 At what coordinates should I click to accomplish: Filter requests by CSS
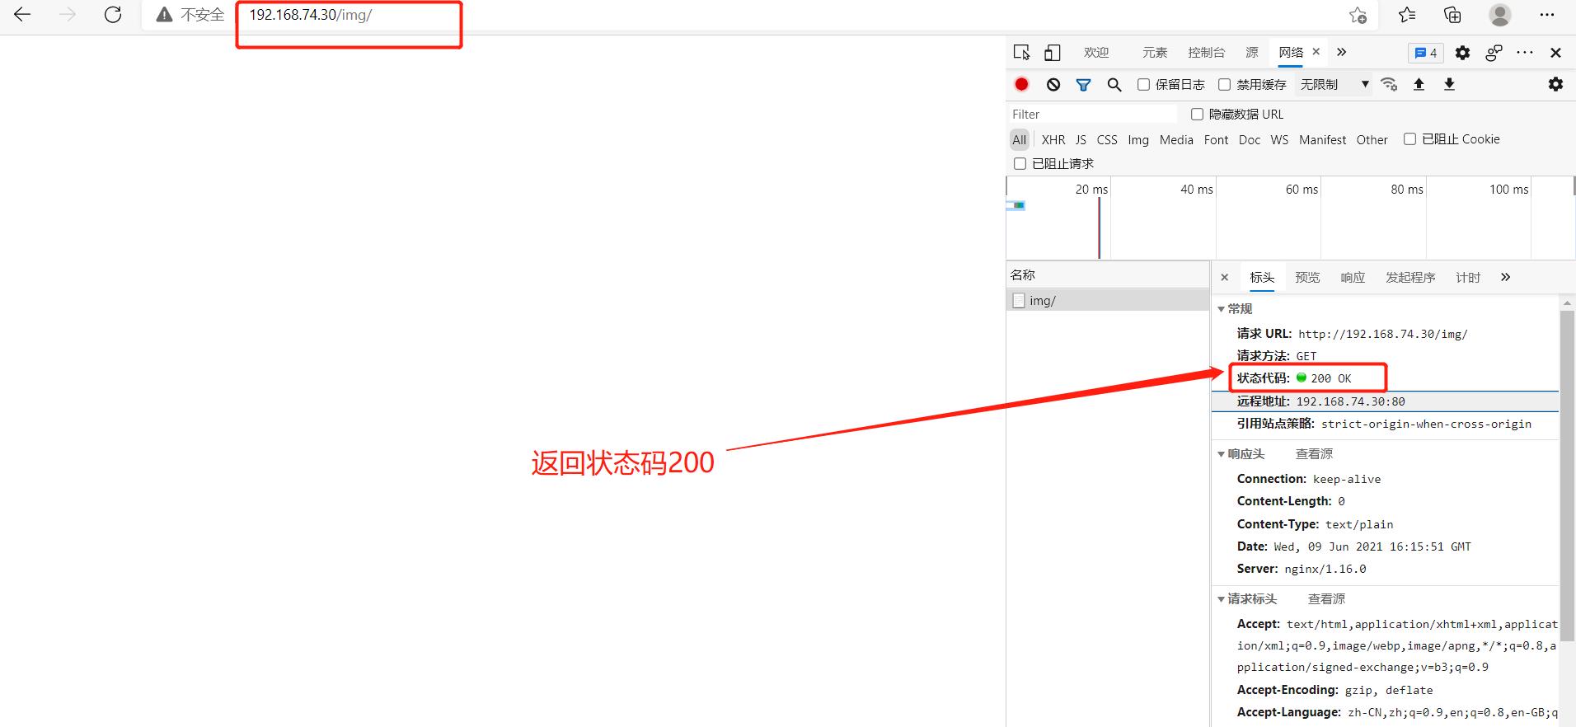pyautogui.click(x=1107, y=139)
